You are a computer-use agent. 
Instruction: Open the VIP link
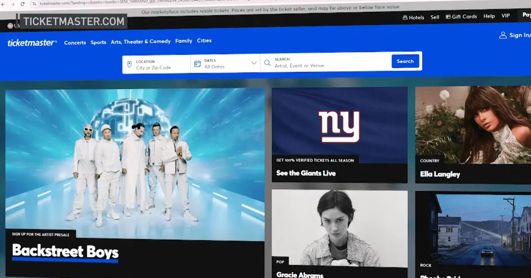[505, 16]
